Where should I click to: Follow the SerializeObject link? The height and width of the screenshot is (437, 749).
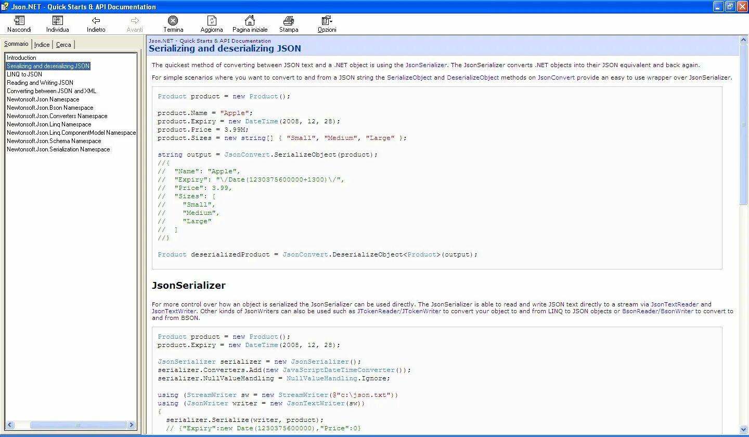[409, 78]
